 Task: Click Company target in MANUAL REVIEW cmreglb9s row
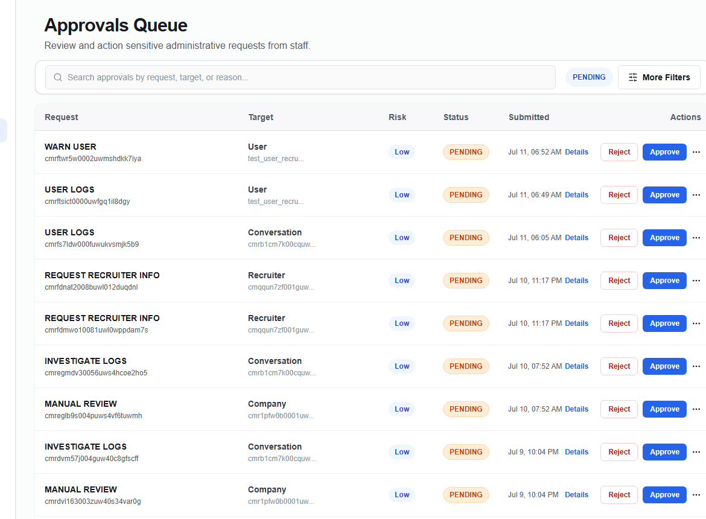point(267,404)
